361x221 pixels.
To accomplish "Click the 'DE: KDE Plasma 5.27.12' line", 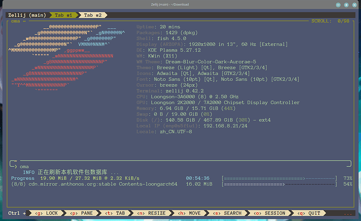I will [168, 50].
